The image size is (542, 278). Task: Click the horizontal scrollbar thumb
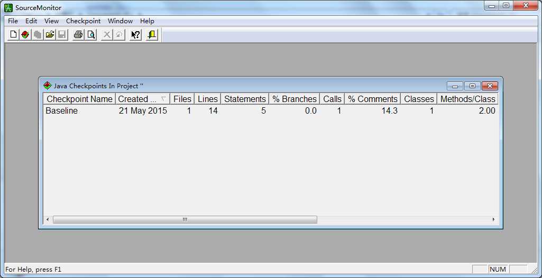[x=185, y=219]
